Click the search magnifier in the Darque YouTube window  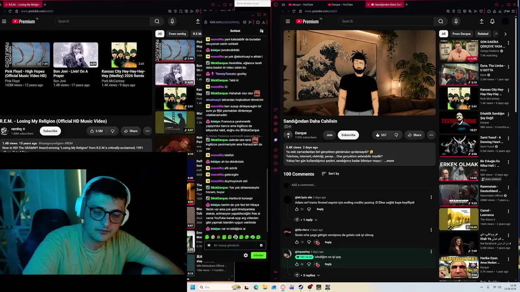441,21
